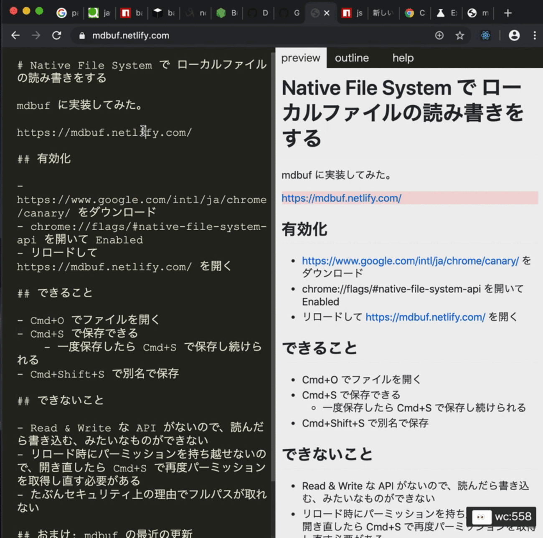Switch to the help tab
This screenshot has width=543, height=538.
point(402,58)
